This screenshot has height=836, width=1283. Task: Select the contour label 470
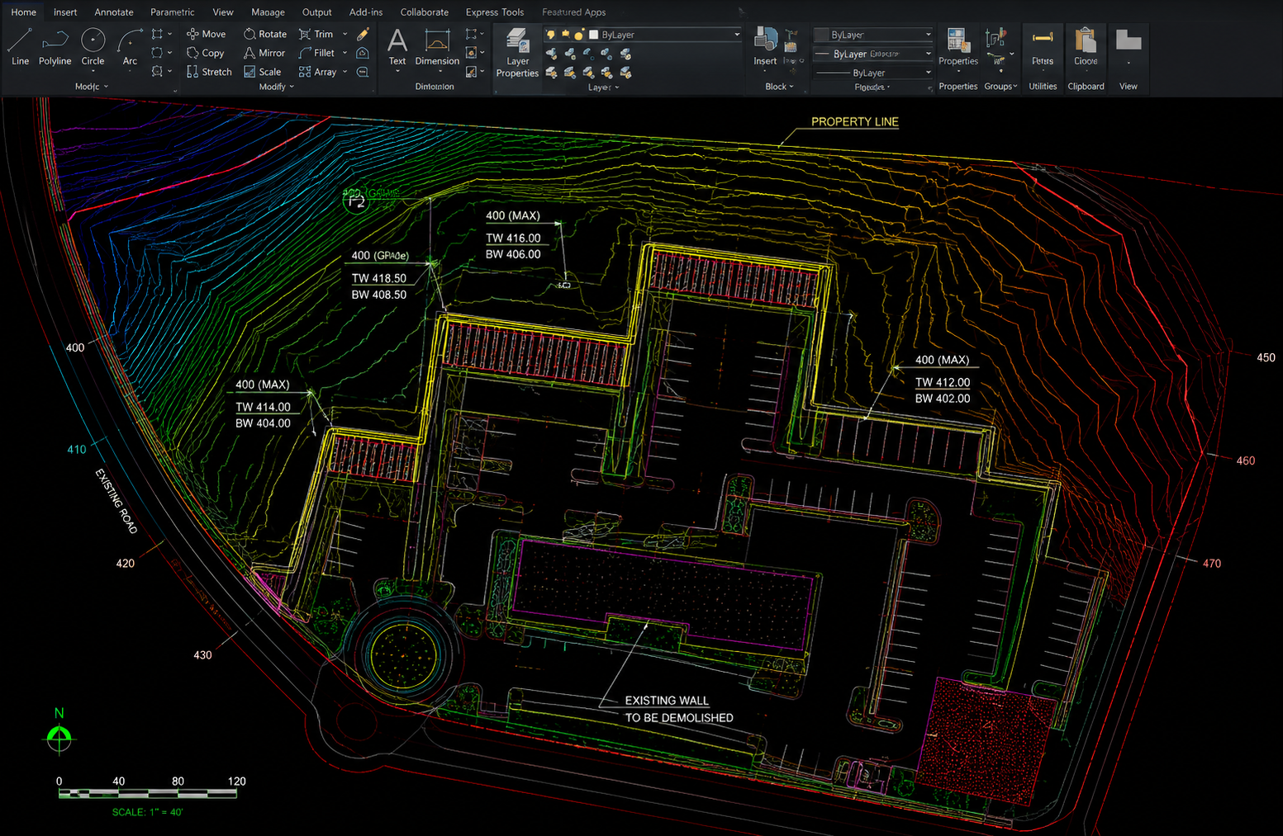pyautogui.click(x=1211, y=564)
